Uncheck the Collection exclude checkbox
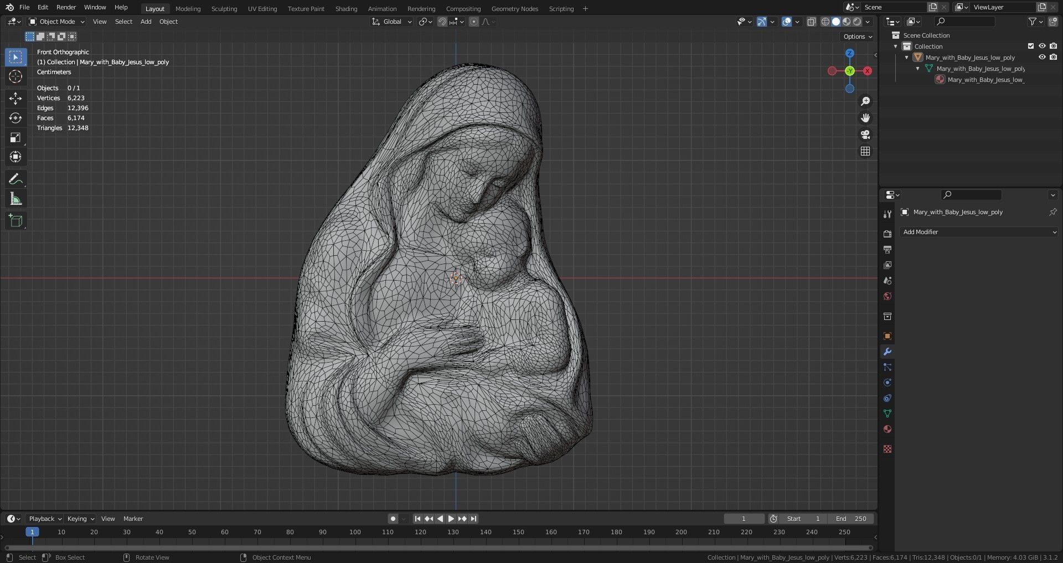 (x=1031, y=46)
